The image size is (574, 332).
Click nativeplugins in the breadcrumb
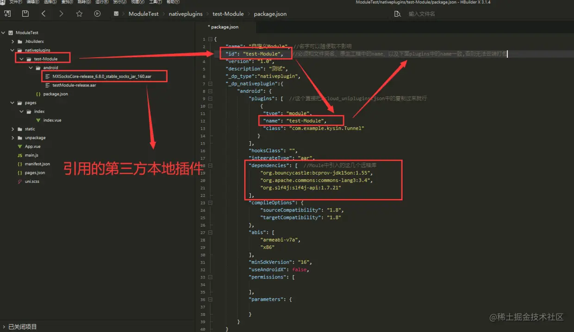click(186, 14)
